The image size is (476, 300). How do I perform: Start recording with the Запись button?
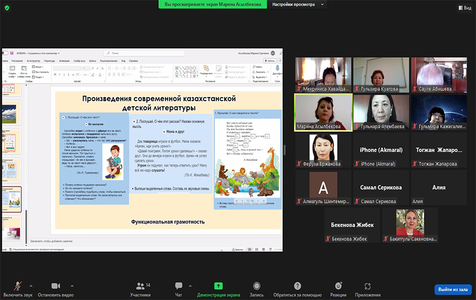(x=257, y=286)
